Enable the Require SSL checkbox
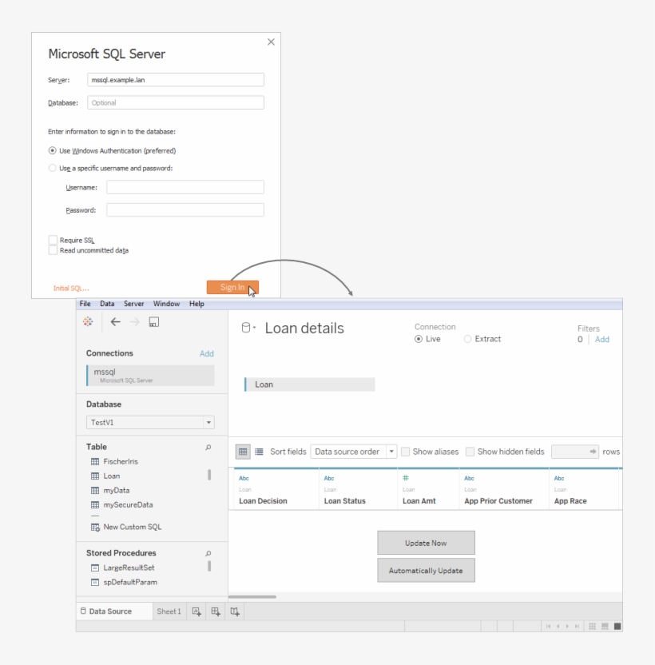Screen dimensions: 655x665 point(53,240)
